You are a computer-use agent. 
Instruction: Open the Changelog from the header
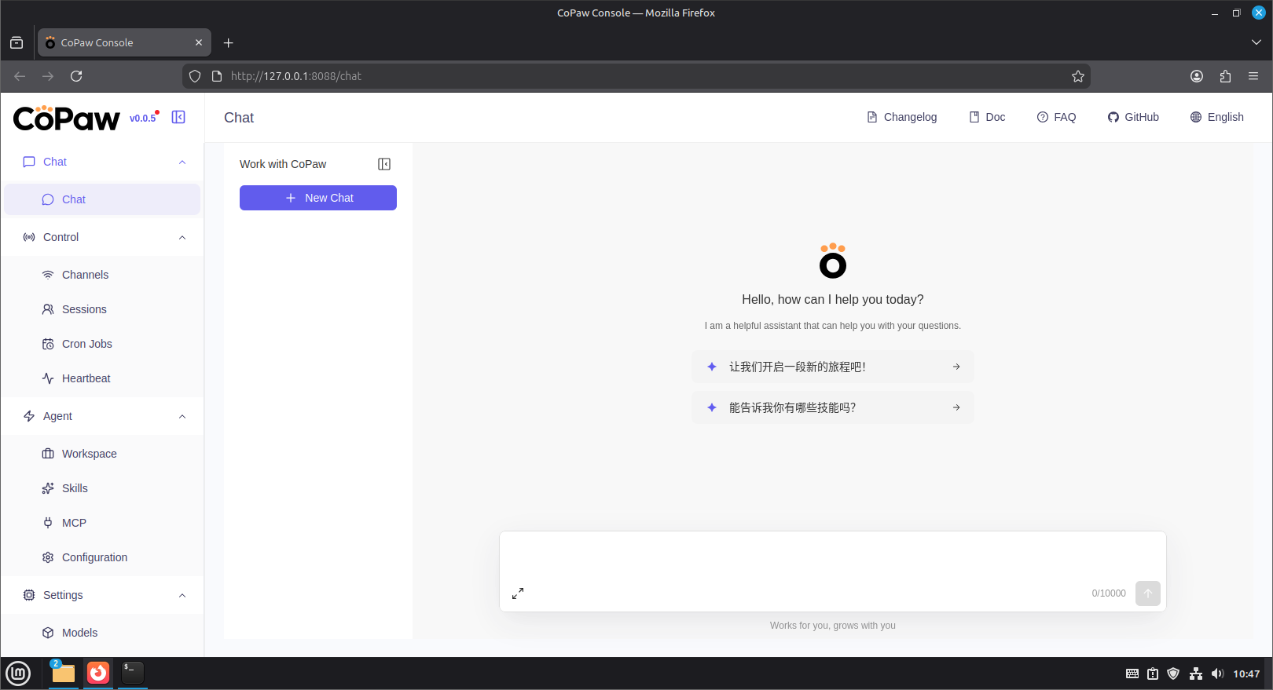click(901, 117)
